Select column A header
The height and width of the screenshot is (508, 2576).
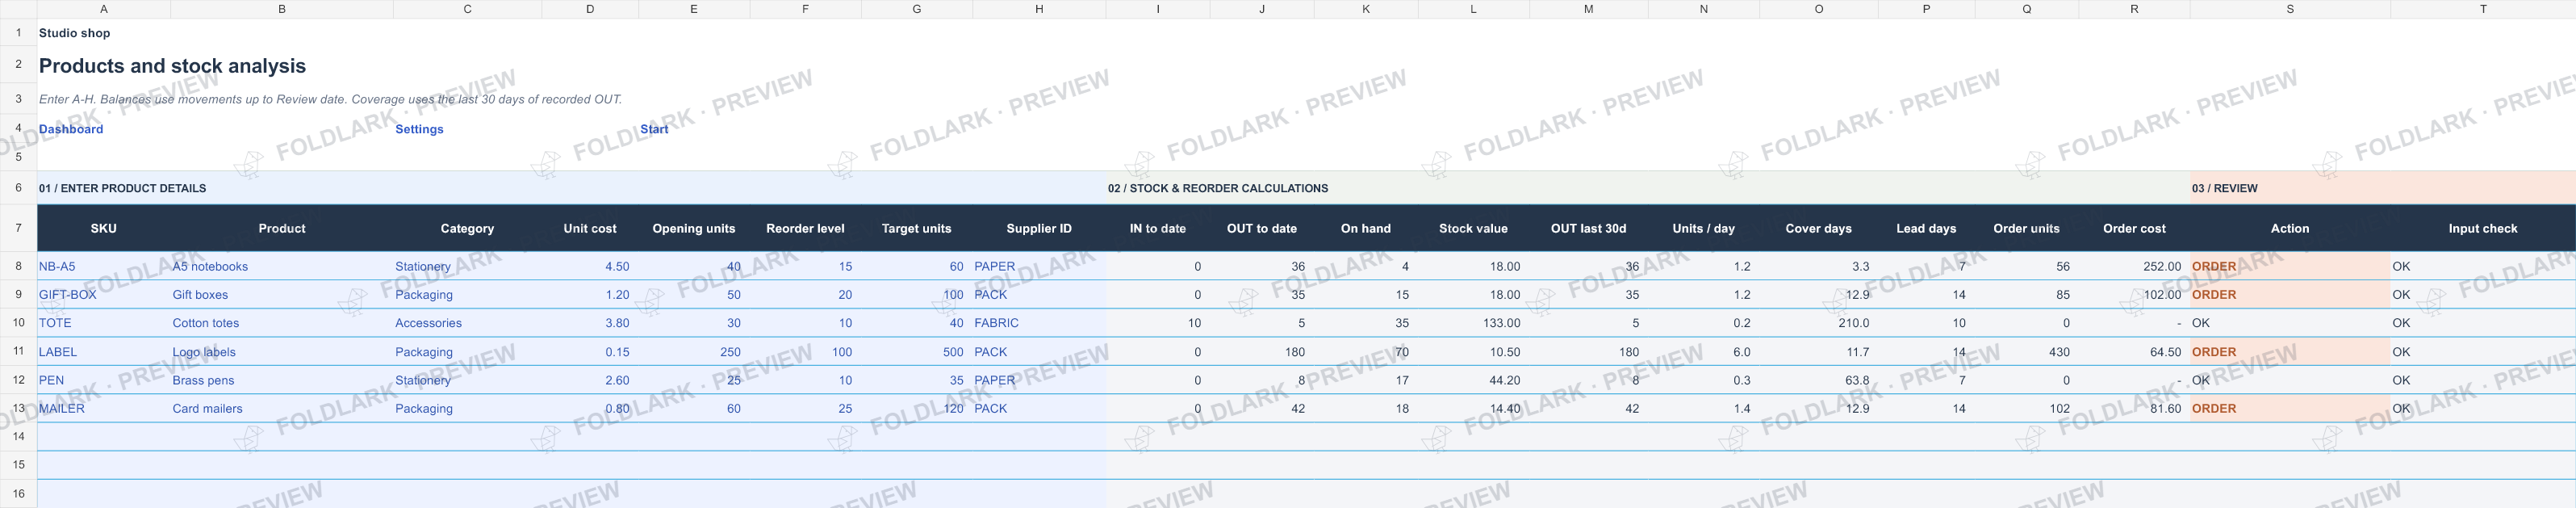104,9
